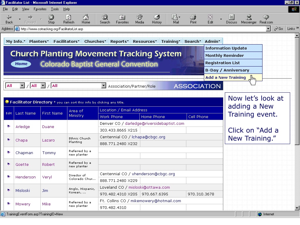Open the browser Favorites menu
This screenshot has height=225, width=300.
(40, 9)
